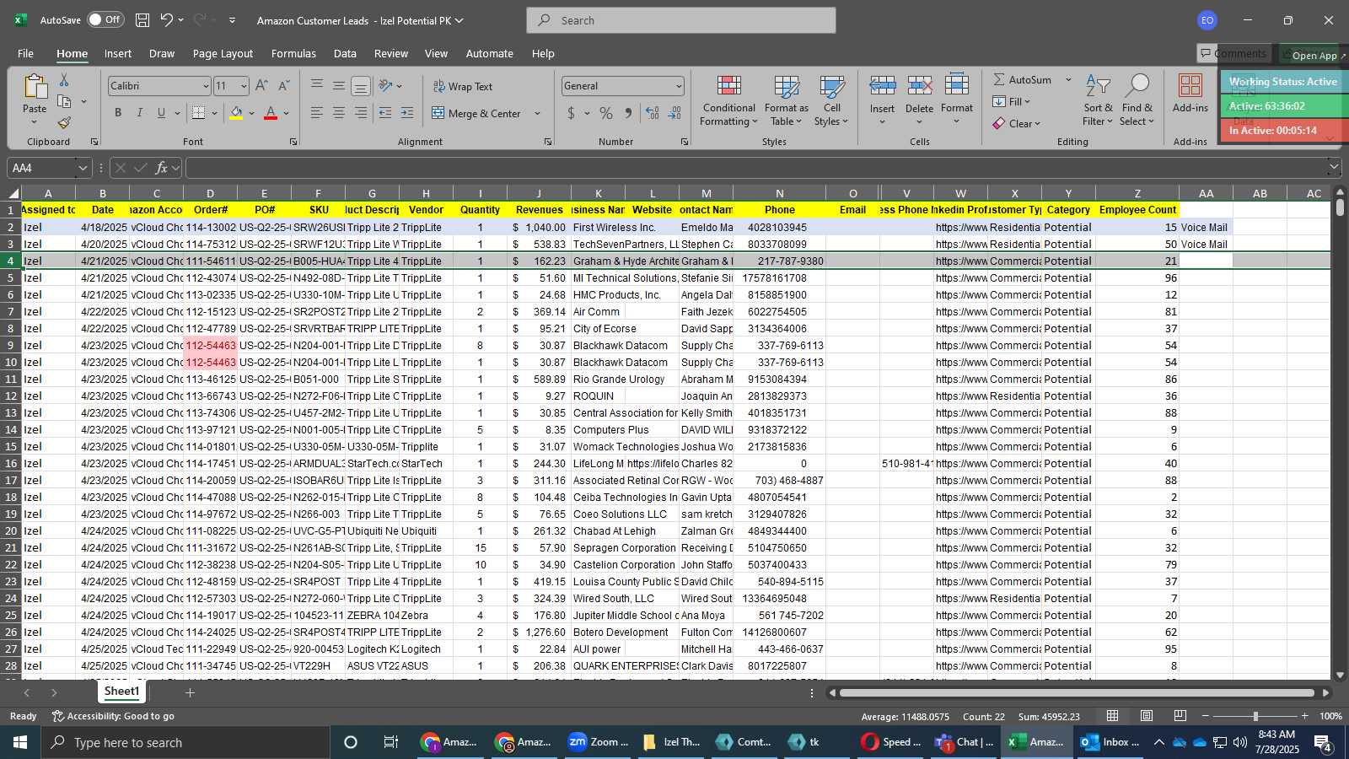Toggle the AutoSave switch
The width and height of the screenshot is (1349, 759).
(105, 19)
